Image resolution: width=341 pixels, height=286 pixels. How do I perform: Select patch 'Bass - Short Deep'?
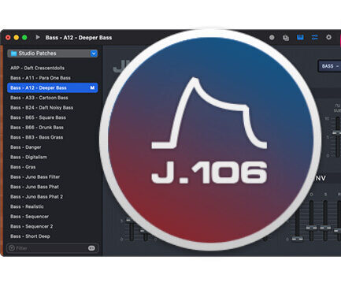click(x=30, y=236)
